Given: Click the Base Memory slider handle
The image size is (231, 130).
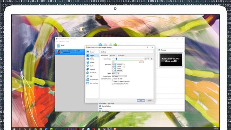Looking at the screenshot, I should [x=116, y=59].
